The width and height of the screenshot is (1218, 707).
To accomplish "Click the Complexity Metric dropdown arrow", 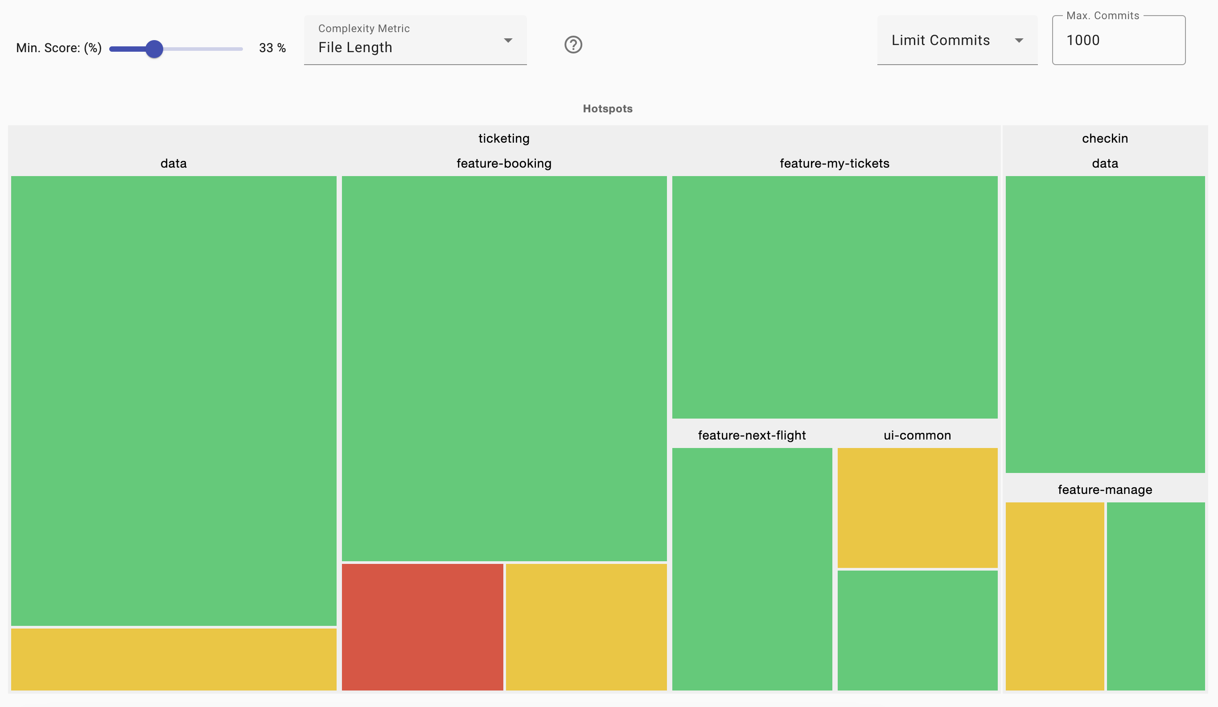I will click(x=507, y=41).
